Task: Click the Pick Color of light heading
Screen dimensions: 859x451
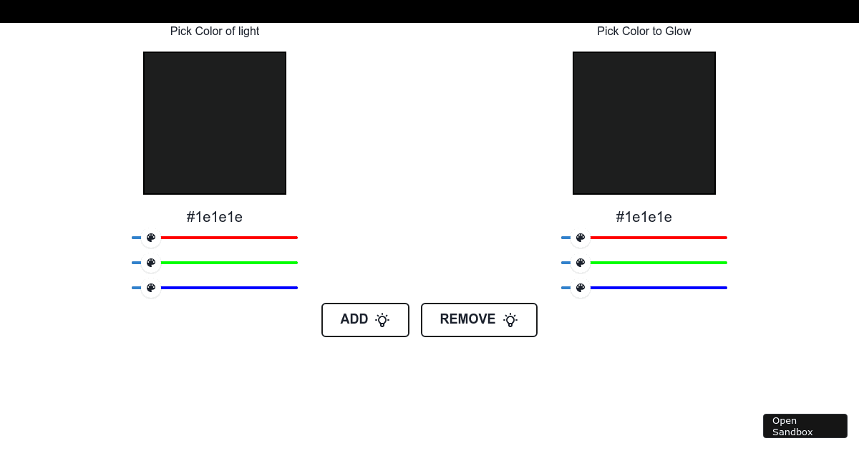Action: click(215, 31)
